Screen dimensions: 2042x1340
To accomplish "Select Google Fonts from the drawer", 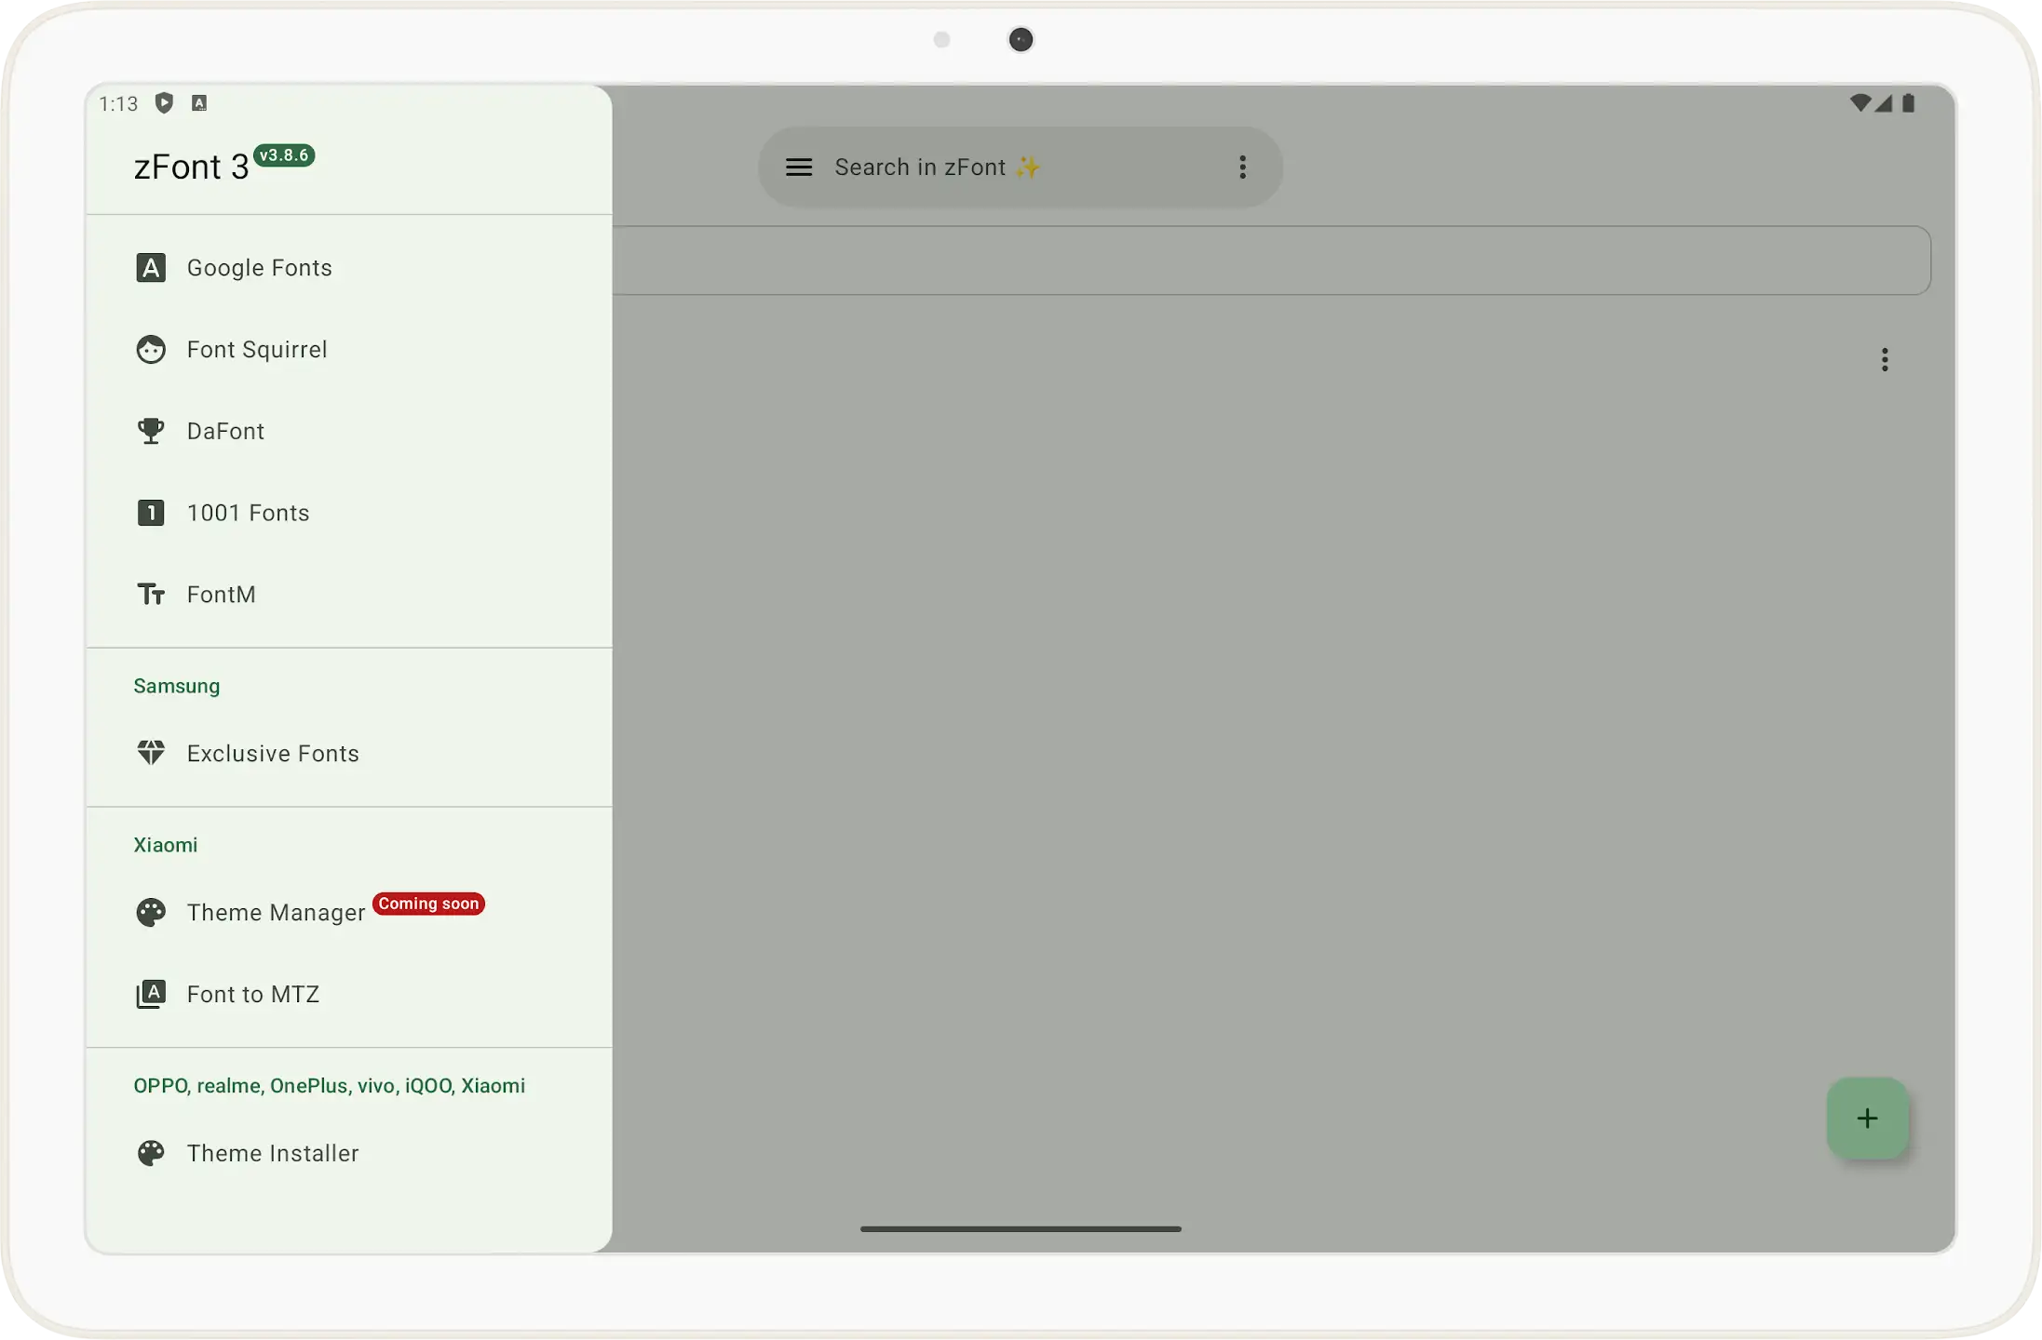I will (x=349, y=268).
